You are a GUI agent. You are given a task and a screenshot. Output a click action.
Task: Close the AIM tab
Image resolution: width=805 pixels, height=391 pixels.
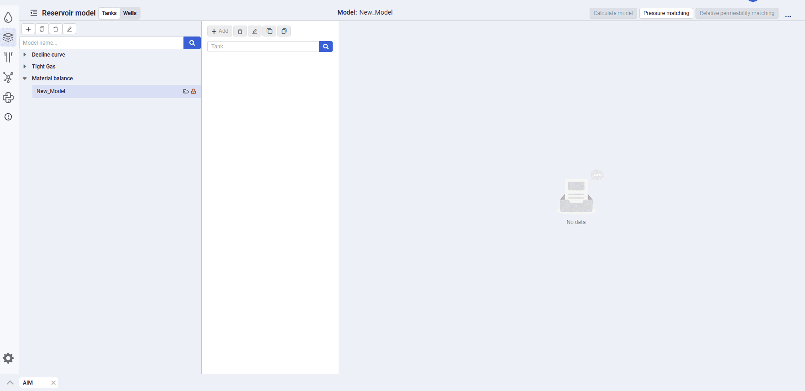tap(53, 383)
